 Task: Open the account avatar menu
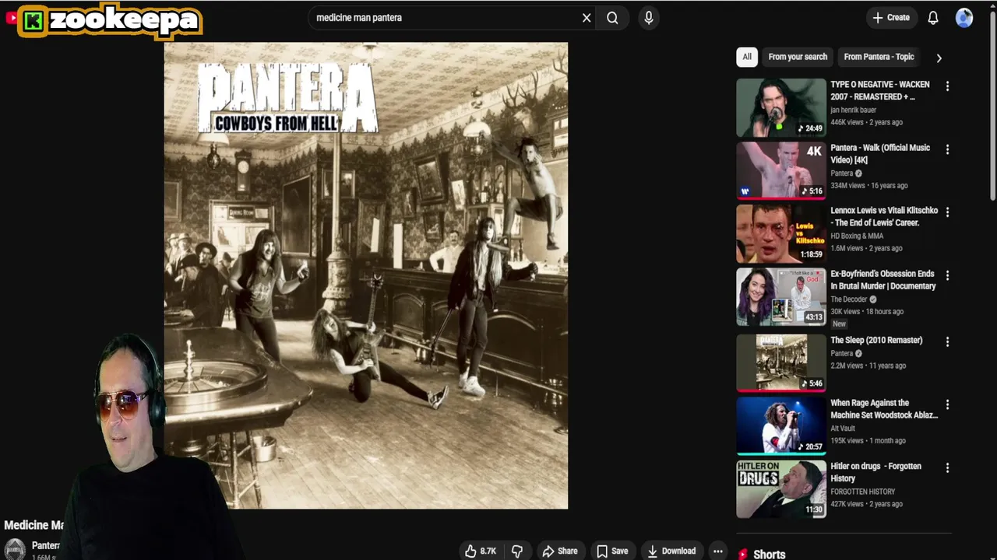coord(964,18)
